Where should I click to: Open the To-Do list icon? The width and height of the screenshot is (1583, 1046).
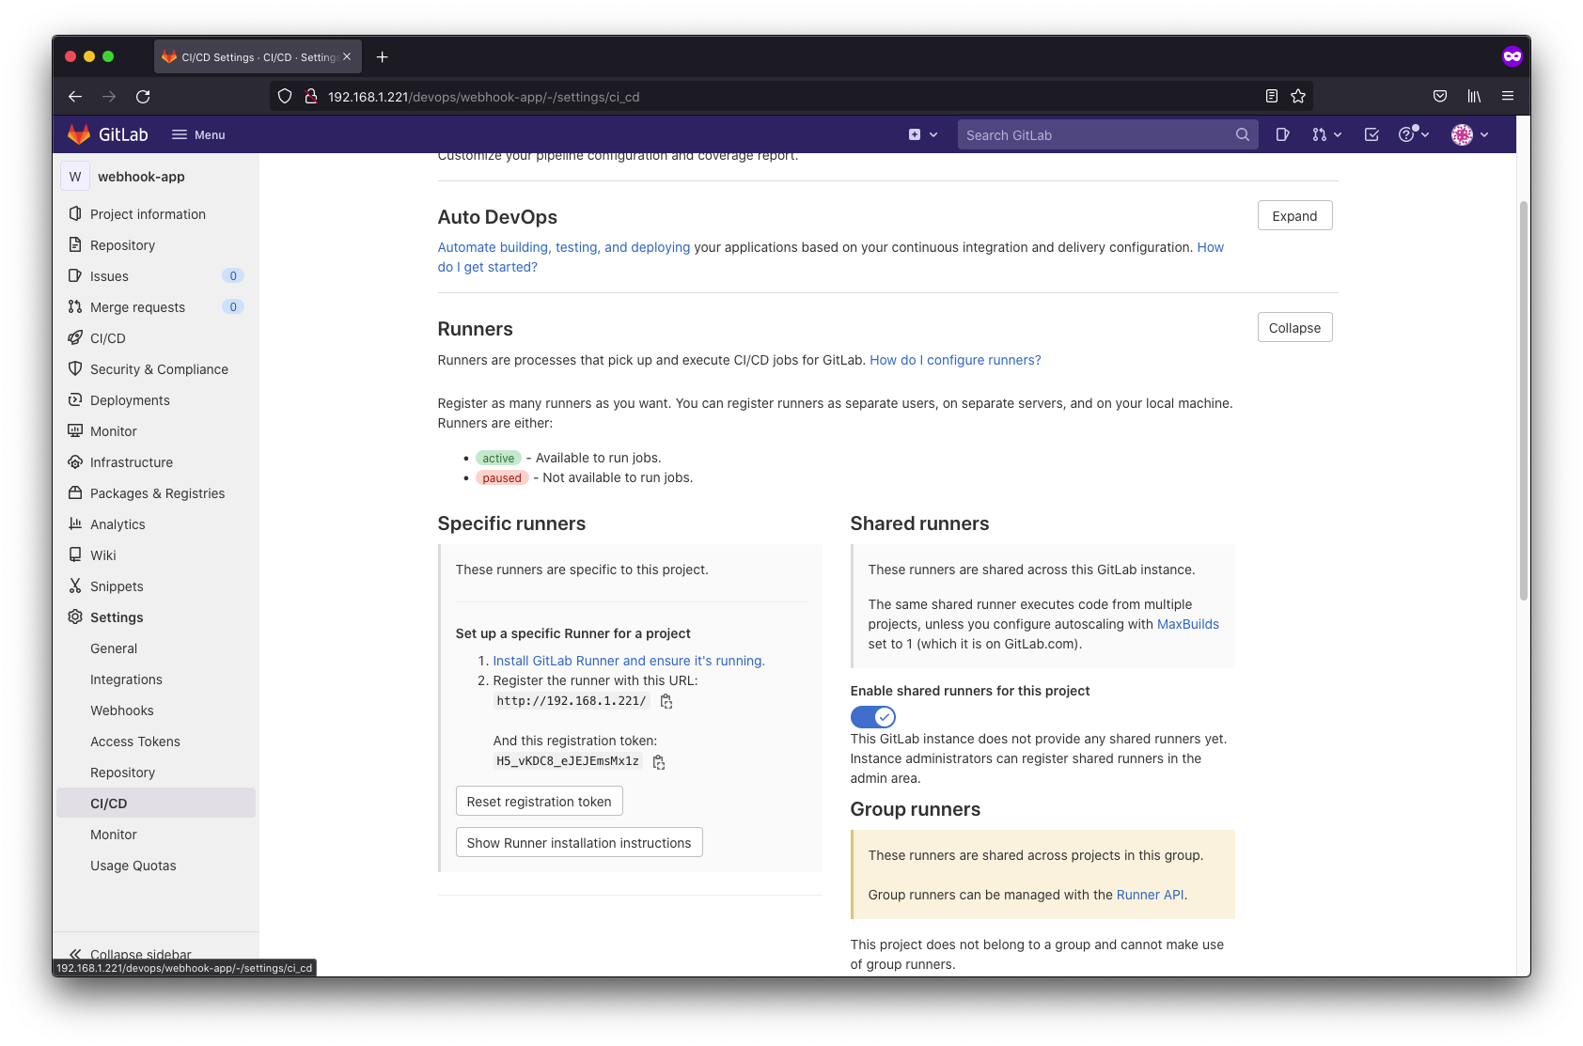tap(1371, 134)
